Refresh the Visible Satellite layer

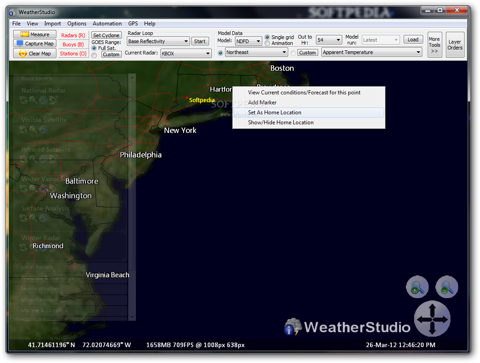point(24,130)
